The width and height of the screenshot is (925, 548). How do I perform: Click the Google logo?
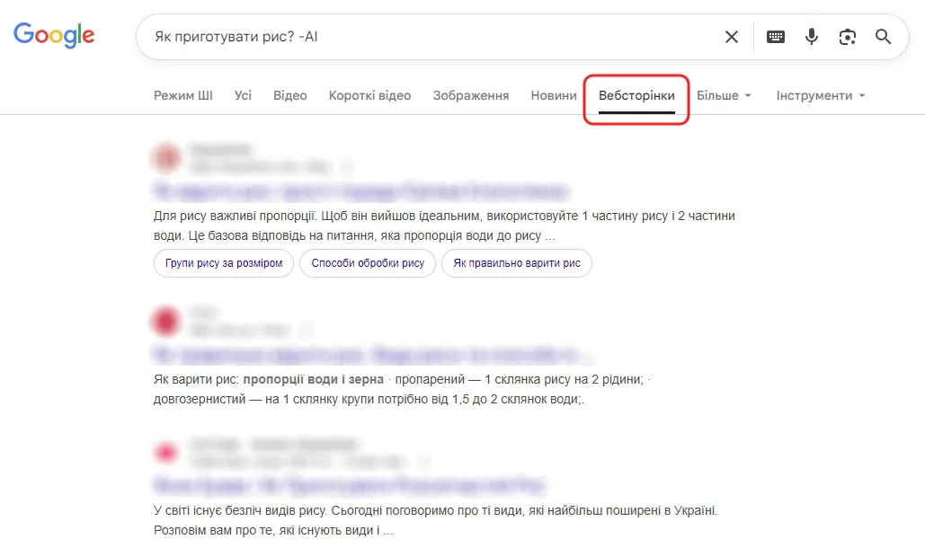coord(54,35)
